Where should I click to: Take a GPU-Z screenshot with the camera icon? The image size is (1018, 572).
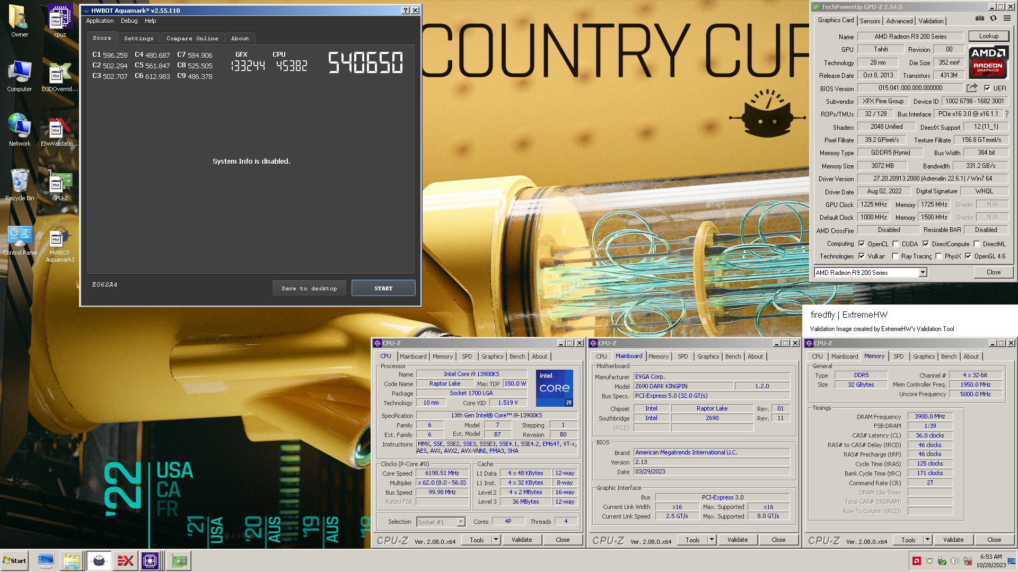coord(979,19)
